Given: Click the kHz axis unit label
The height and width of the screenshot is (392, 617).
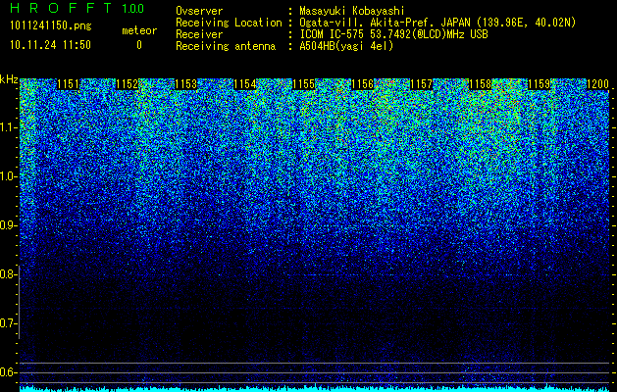Looking at the screenshot, I should [9, 79].
